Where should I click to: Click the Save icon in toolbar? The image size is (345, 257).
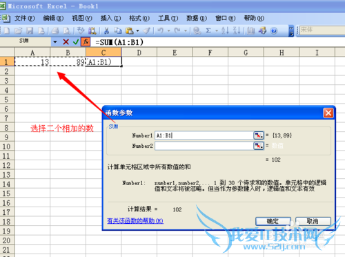click(x=30, y=30)
